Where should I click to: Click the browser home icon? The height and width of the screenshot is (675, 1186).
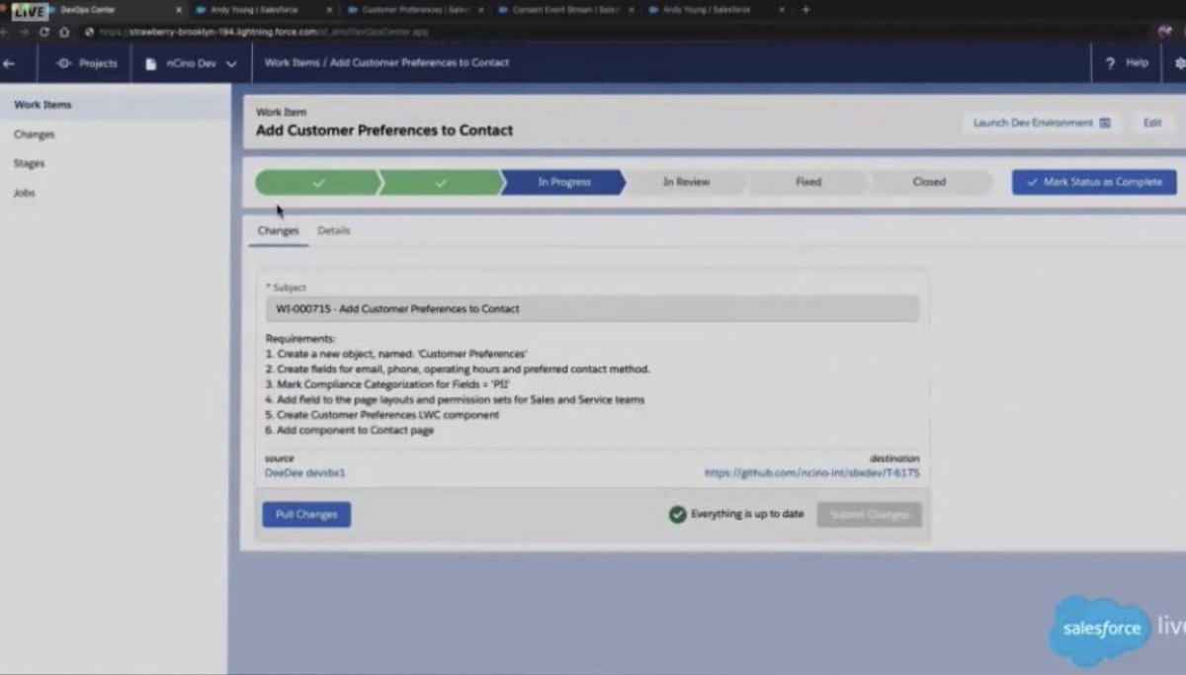64,32
